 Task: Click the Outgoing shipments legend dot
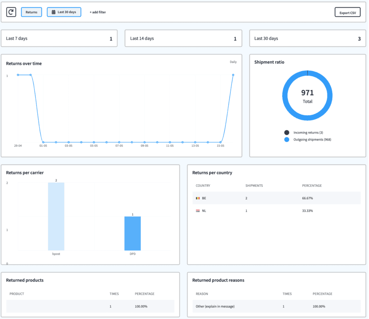(x=287, y=139)
